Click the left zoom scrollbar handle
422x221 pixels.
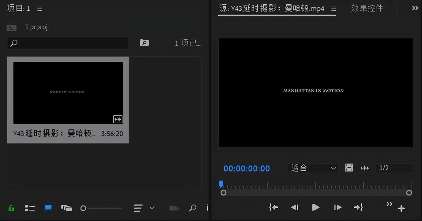click(x=224, y=193)
